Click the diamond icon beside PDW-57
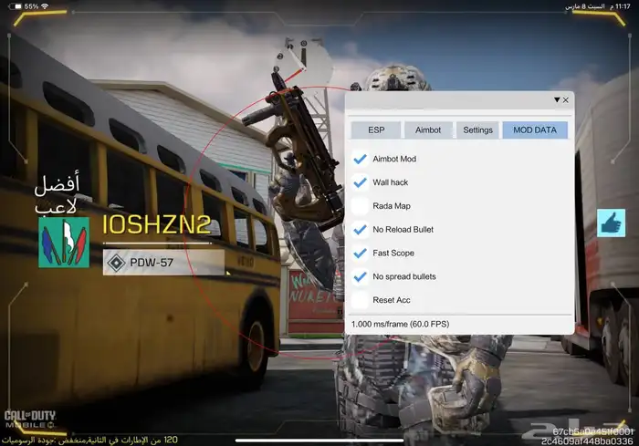639x446 pixels. (116, 263)
